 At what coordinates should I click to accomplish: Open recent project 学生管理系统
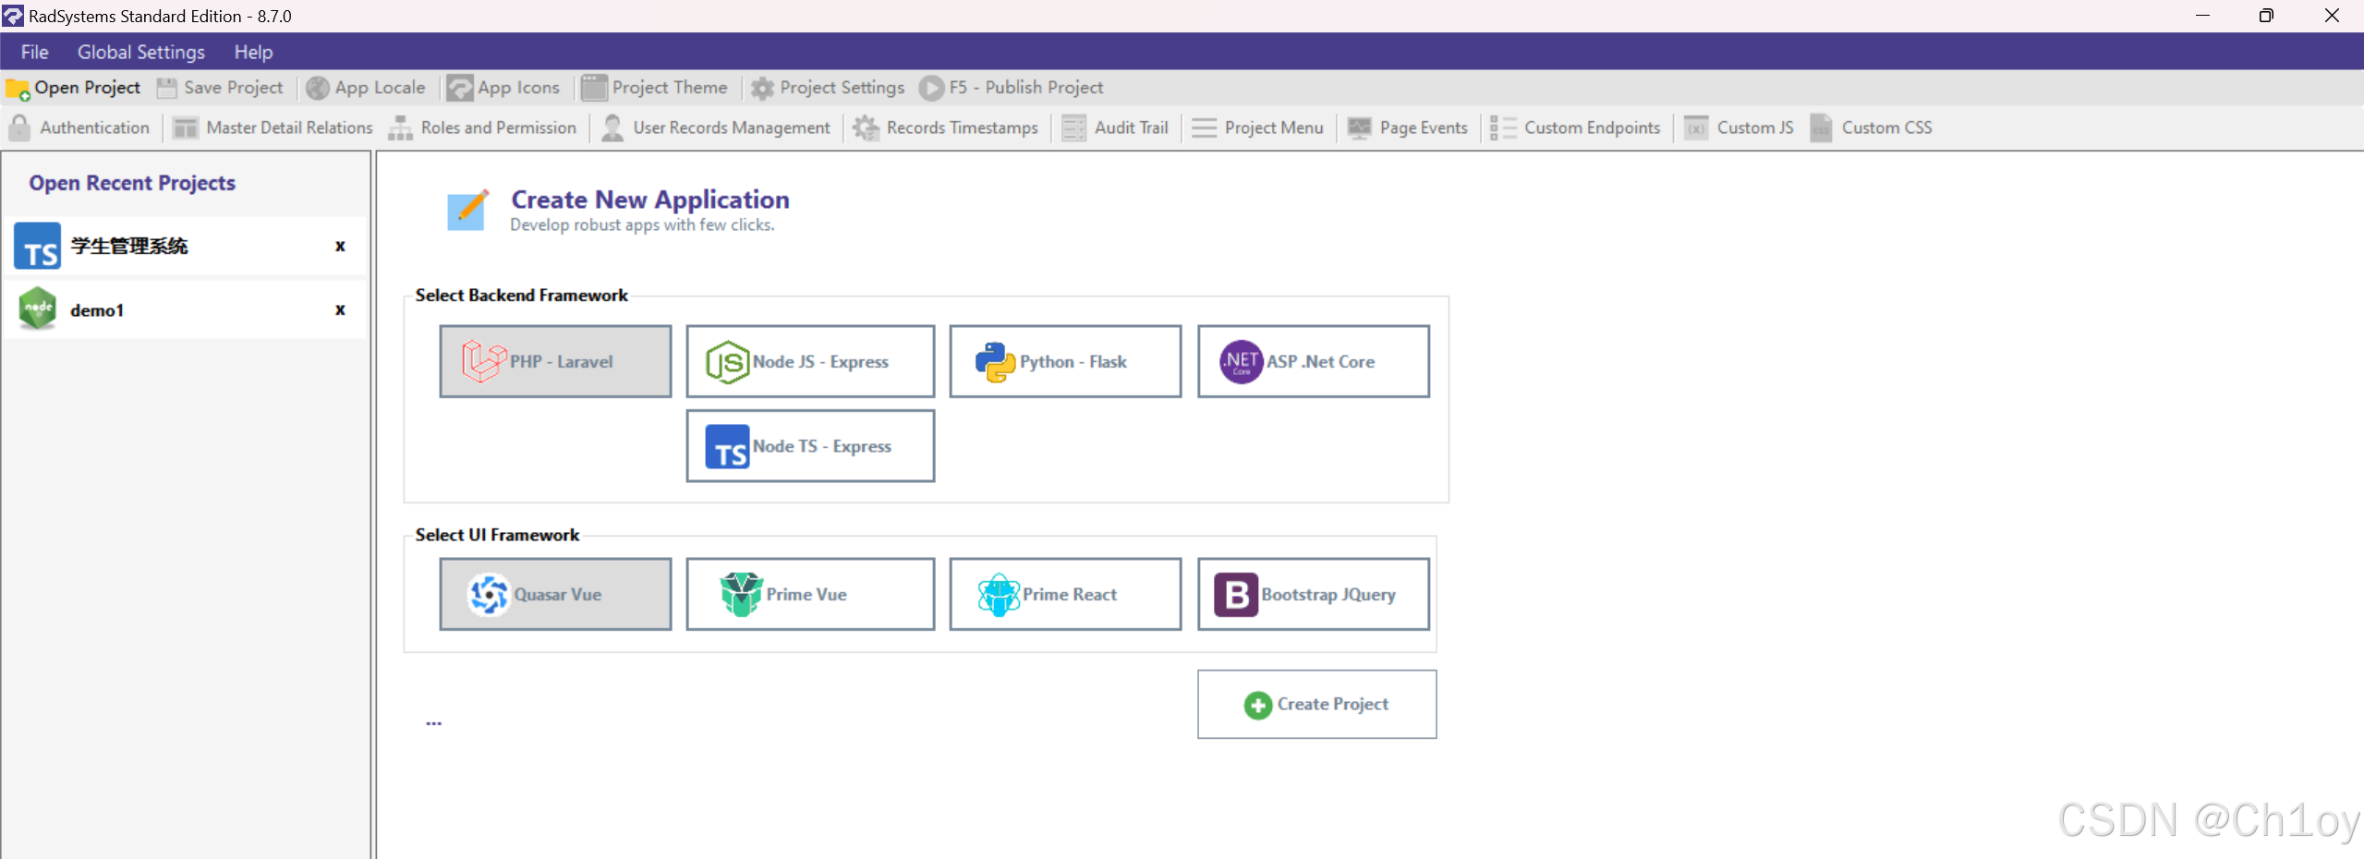pyautogui.click(x=186, y=246)
